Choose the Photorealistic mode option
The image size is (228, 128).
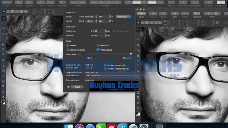(98, 50)
